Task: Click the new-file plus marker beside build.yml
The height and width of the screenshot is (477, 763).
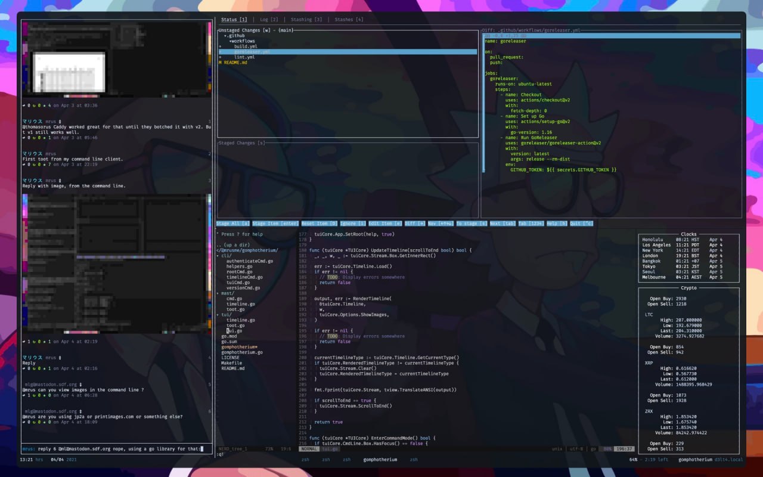Action: pos(220,46)
